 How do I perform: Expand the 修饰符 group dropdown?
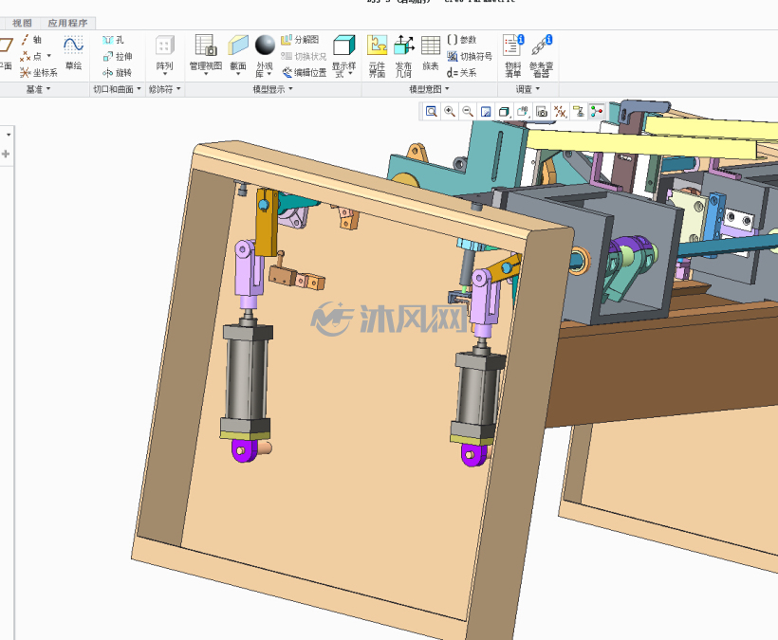coord(165,89)
